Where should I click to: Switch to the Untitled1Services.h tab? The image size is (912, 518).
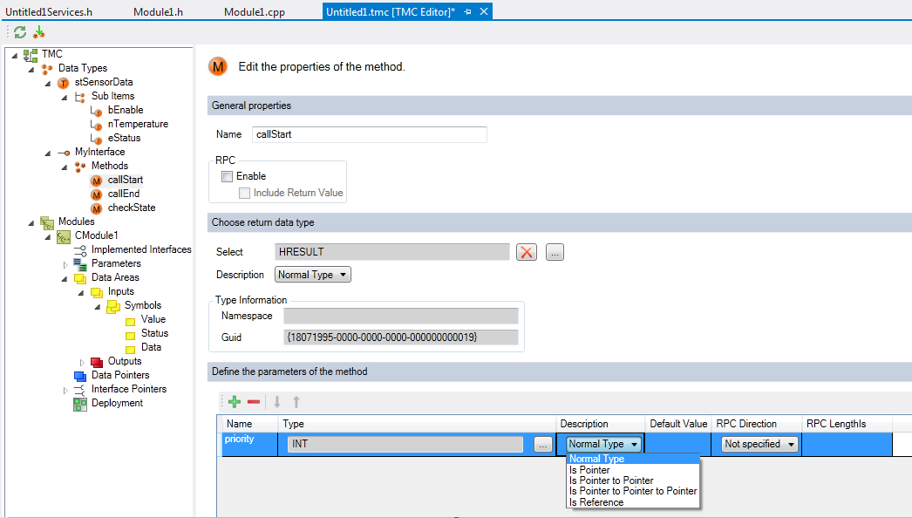click(49, 11)
